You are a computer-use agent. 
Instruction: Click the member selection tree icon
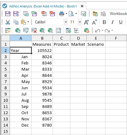(8, 30)
